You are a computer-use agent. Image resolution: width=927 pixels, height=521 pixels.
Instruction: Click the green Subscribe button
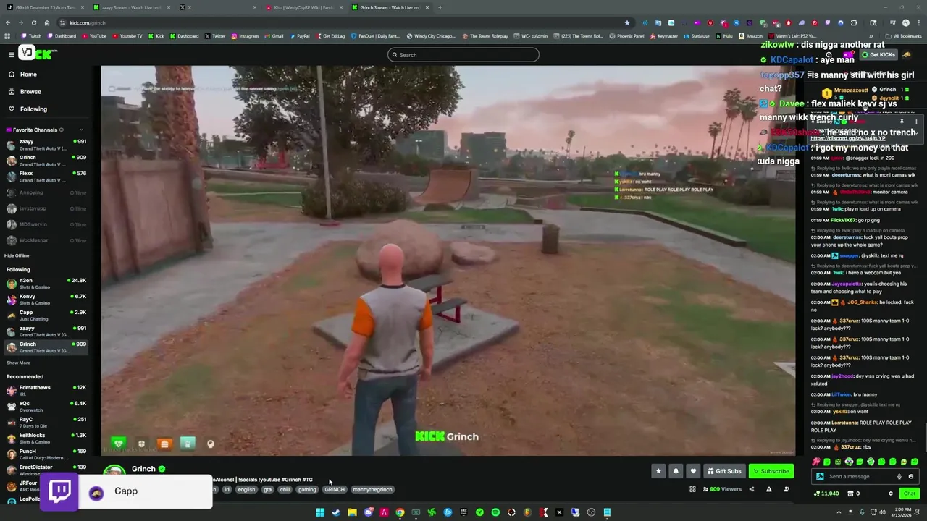[771, 471]
